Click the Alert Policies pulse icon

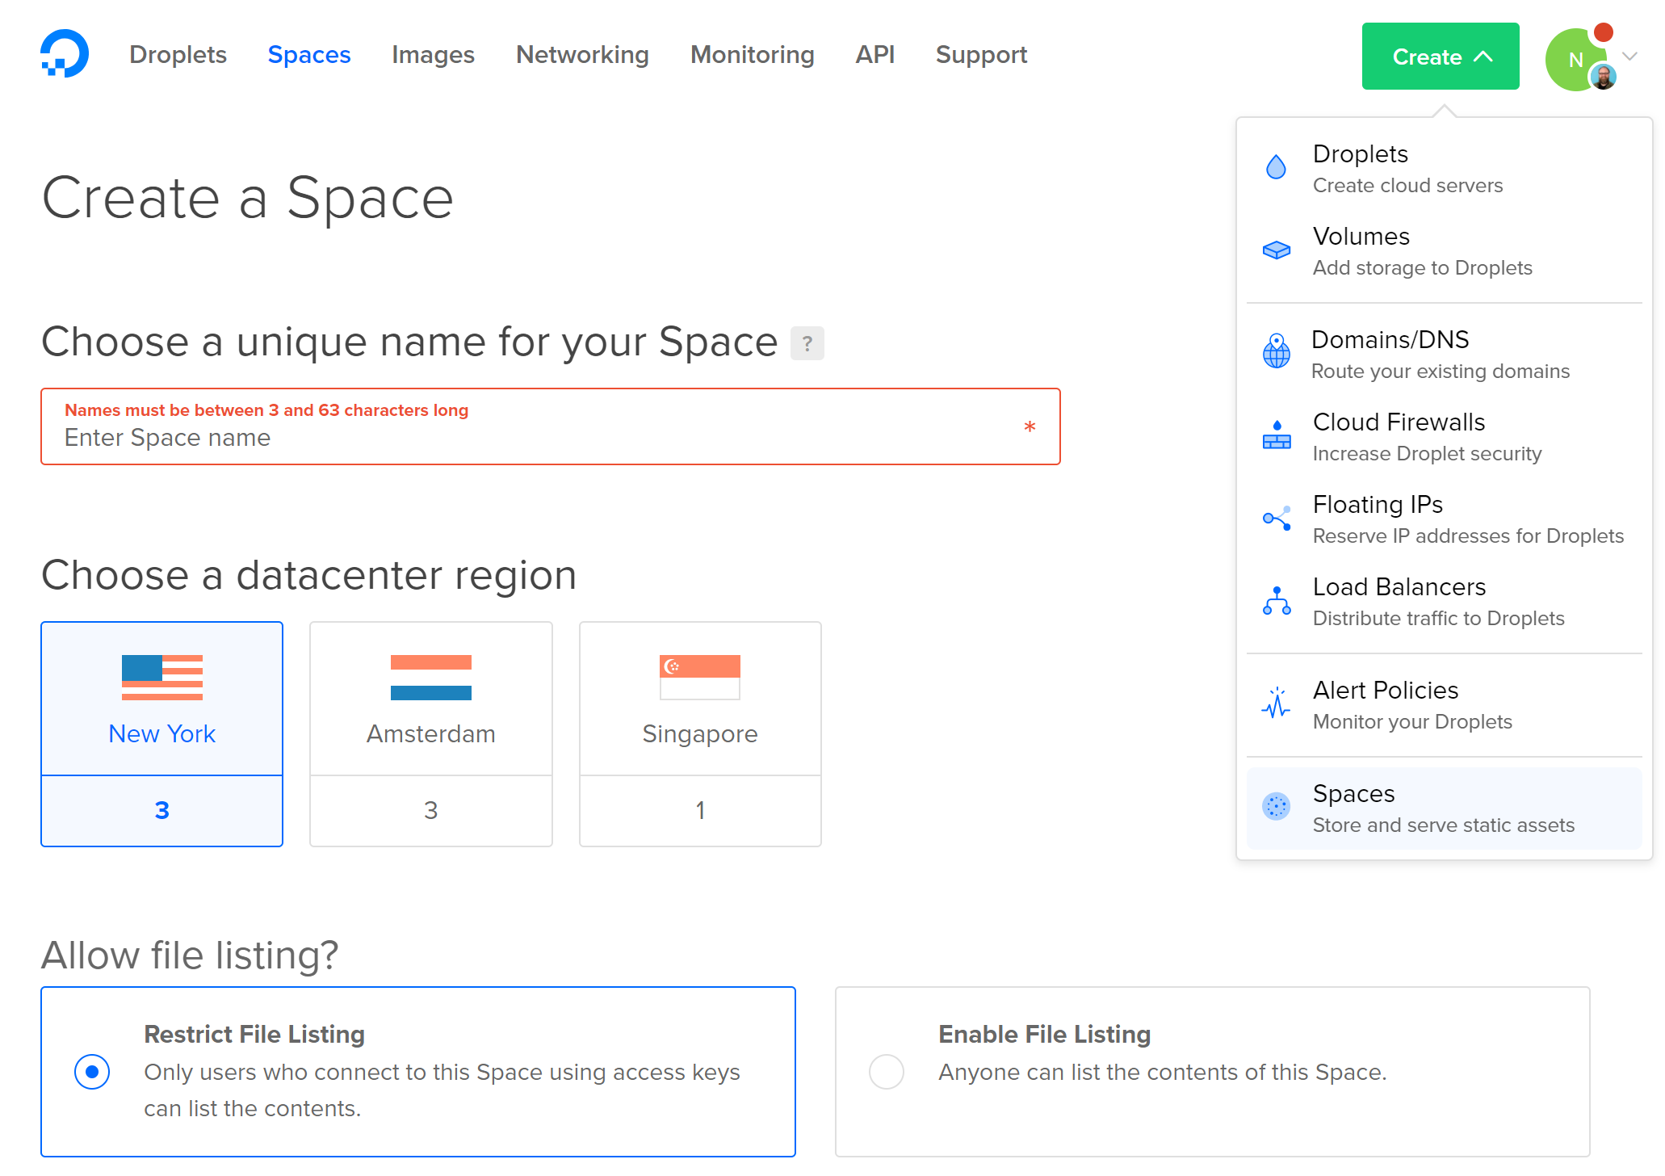point(1277,703)
